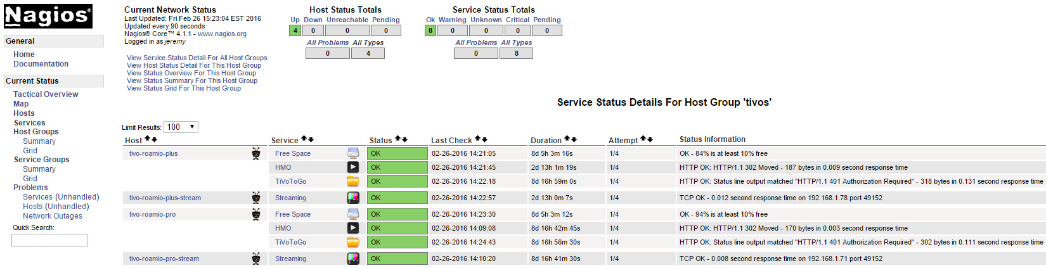Go to Tactical Overview
Viewport: 1046px width, 268px height.
[46, 94]
